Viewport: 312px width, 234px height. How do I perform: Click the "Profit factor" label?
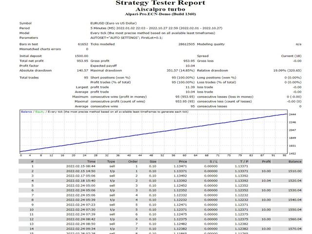pyautogui.click(x=29, y=66)
